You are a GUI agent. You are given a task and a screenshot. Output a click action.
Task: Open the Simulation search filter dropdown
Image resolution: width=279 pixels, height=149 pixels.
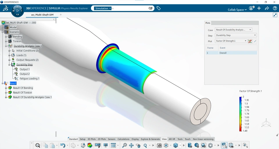(x=103, y=8)
